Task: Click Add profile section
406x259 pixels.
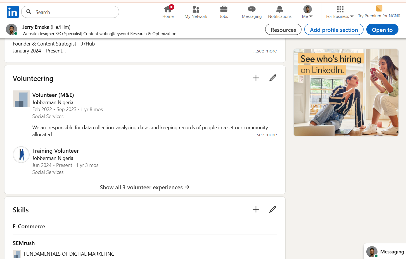Action: tap(334, 29)
